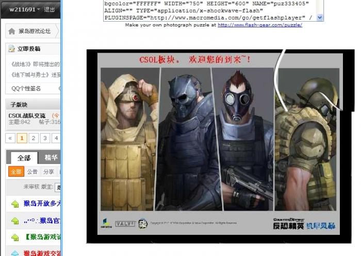Select page 1 in pagination
This screenshot has width=361, height=256.
pos(22,138)
